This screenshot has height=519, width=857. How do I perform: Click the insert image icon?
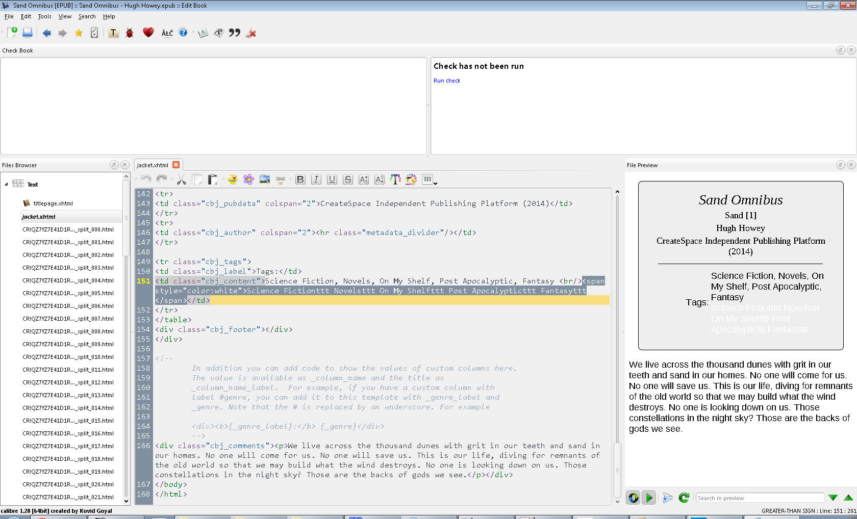click(264, 179)
